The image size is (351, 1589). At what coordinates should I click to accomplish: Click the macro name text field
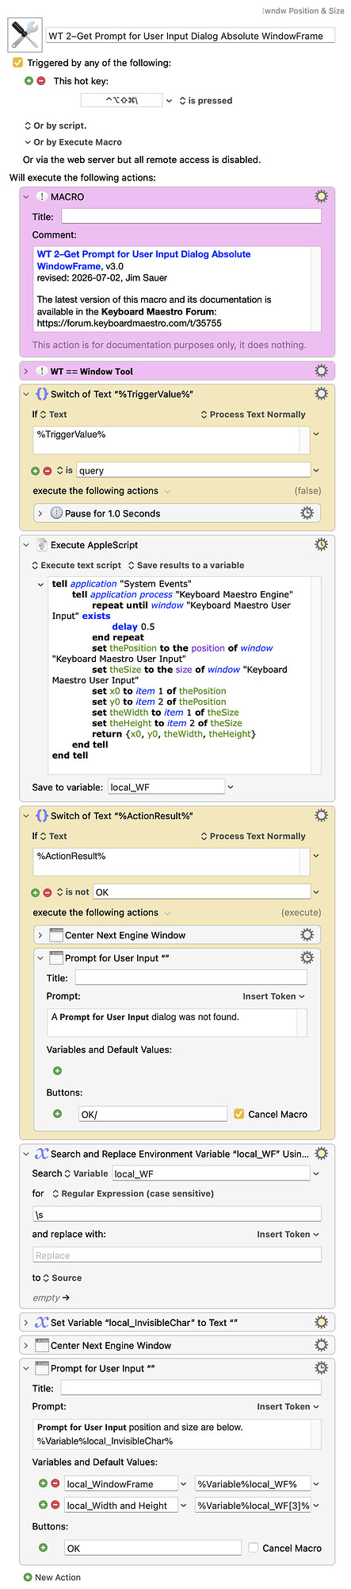(x=190, y=36)
